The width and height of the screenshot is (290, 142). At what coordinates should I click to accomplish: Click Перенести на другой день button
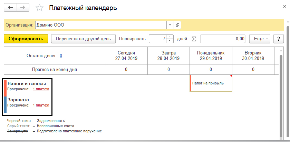[83, 39]
